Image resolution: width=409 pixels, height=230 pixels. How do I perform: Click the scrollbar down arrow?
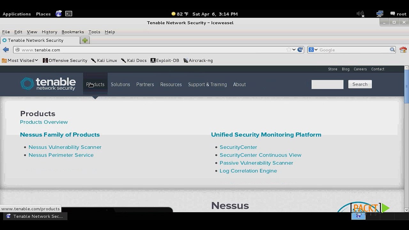click(x=406, y=210)
